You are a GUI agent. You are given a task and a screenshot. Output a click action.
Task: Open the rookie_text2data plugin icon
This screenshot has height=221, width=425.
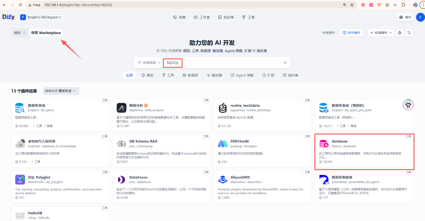coord(222,108)
